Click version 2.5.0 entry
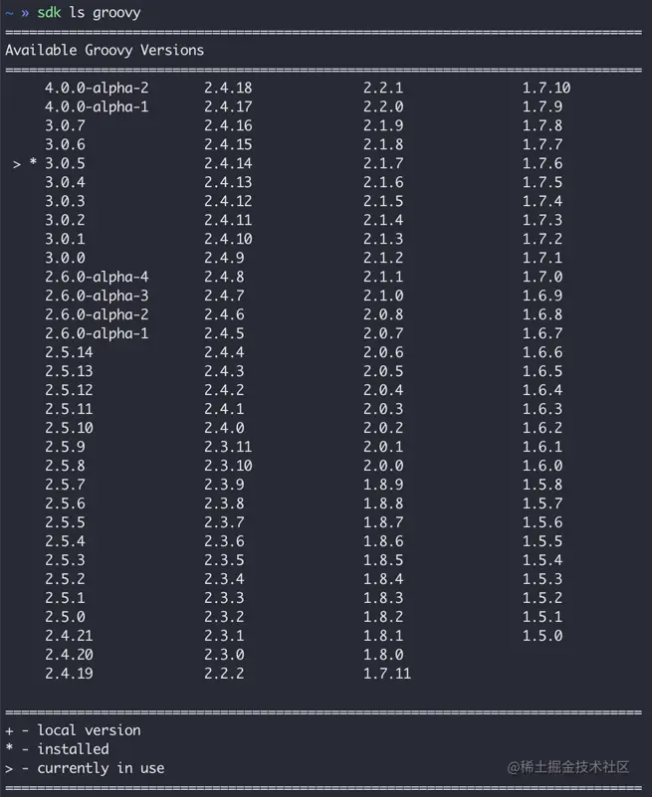The width and height of the screenshot is (652, 797). pos(65,617)
